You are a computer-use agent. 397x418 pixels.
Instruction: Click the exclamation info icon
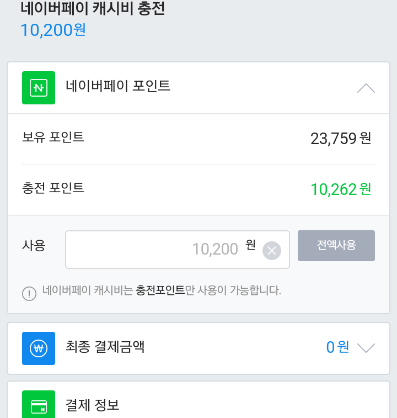click(x=29, y=293)
